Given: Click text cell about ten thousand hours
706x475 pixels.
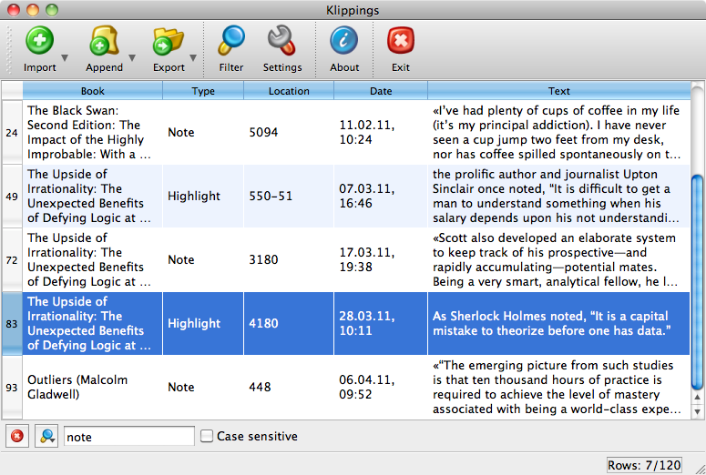Looking at the screenshot, I should point(558,388).
